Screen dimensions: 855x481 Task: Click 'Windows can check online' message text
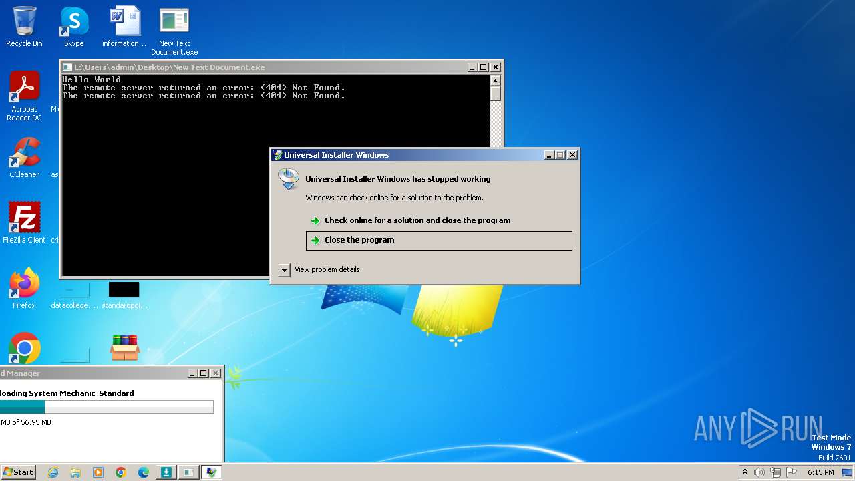click(394, 198)
